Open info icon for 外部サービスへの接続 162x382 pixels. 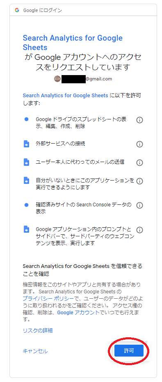pos(139,144)
